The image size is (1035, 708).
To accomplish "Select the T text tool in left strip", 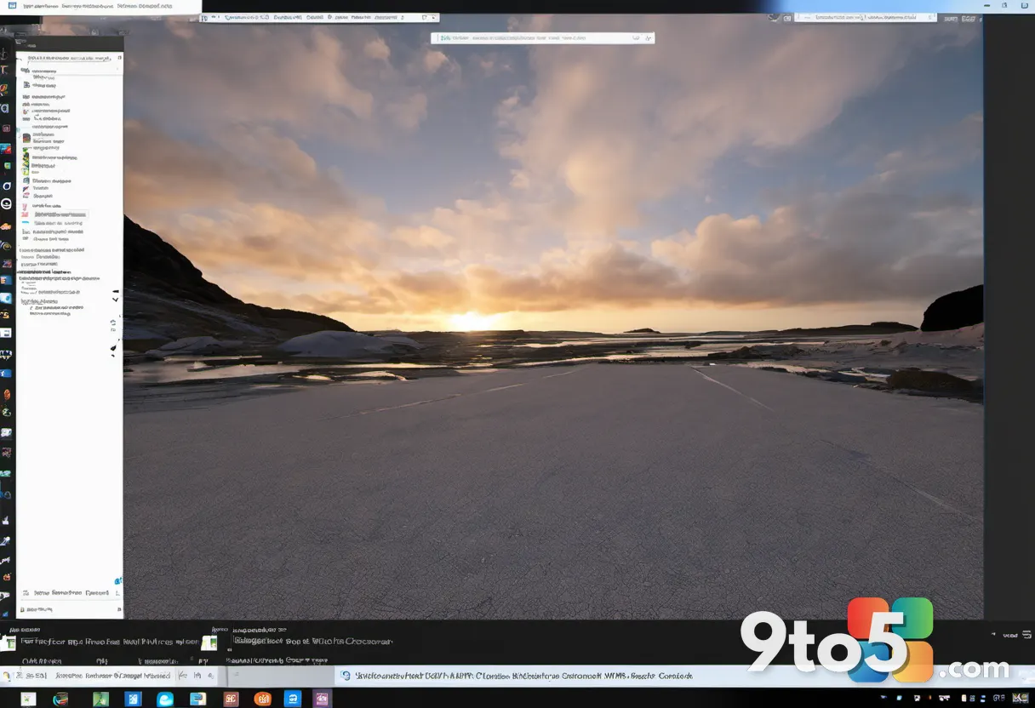I will coord(5,70).
